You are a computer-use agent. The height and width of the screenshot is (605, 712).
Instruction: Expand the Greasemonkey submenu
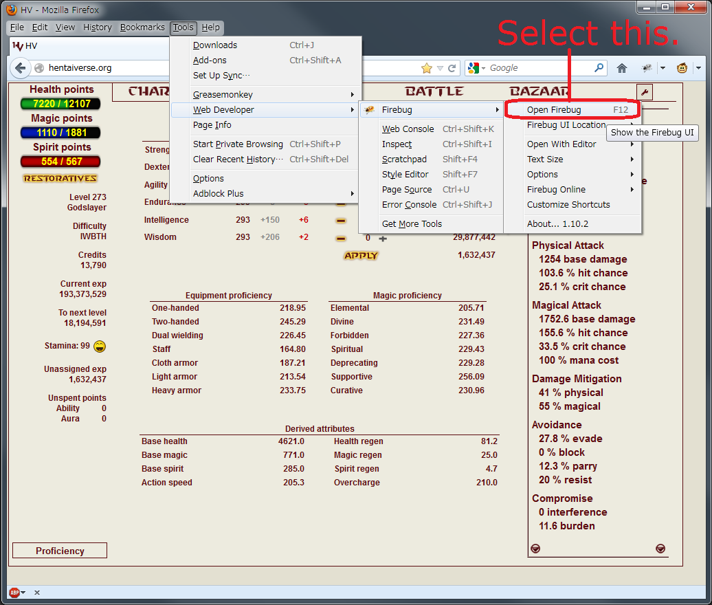pos(353,94)
